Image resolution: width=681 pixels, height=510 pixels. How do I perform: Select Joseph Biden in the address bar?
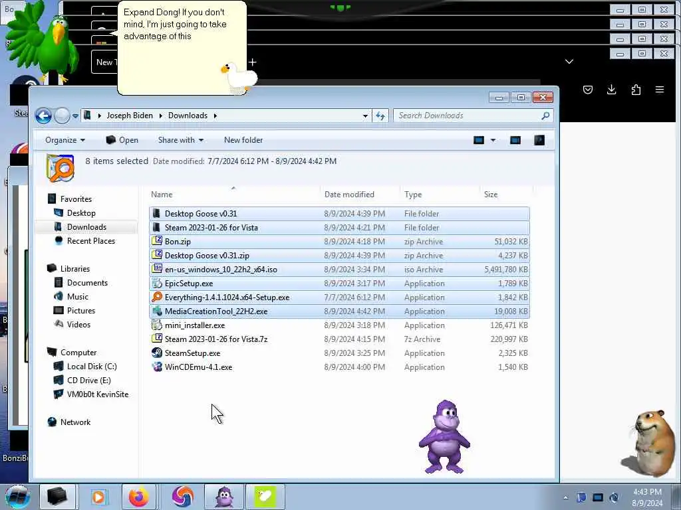130,116
